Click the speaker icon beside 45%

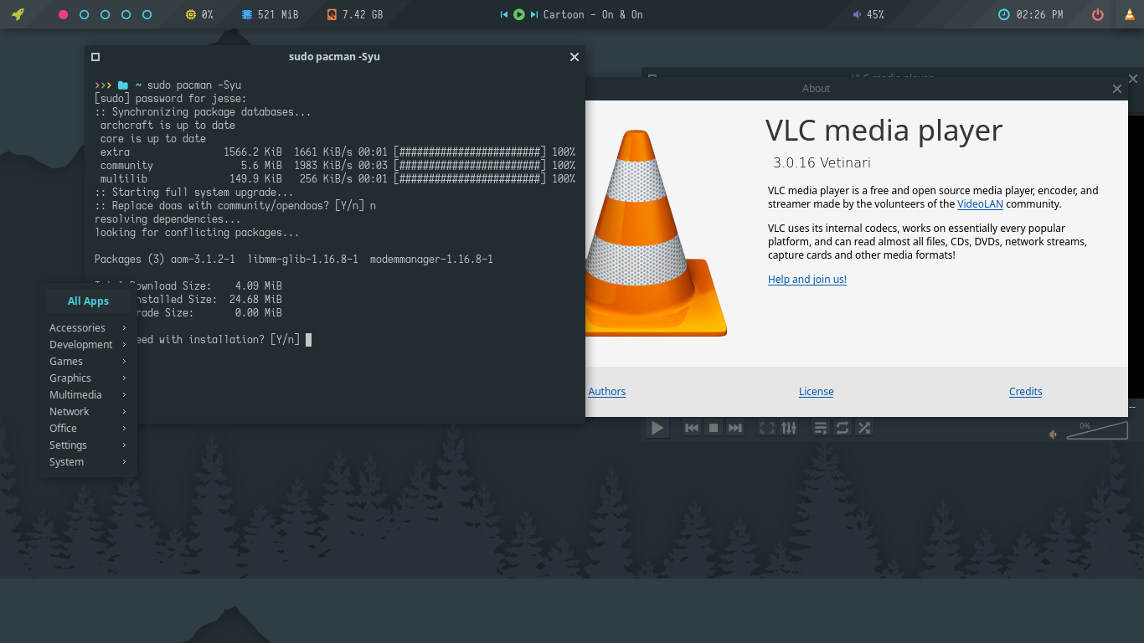point(857,15)
